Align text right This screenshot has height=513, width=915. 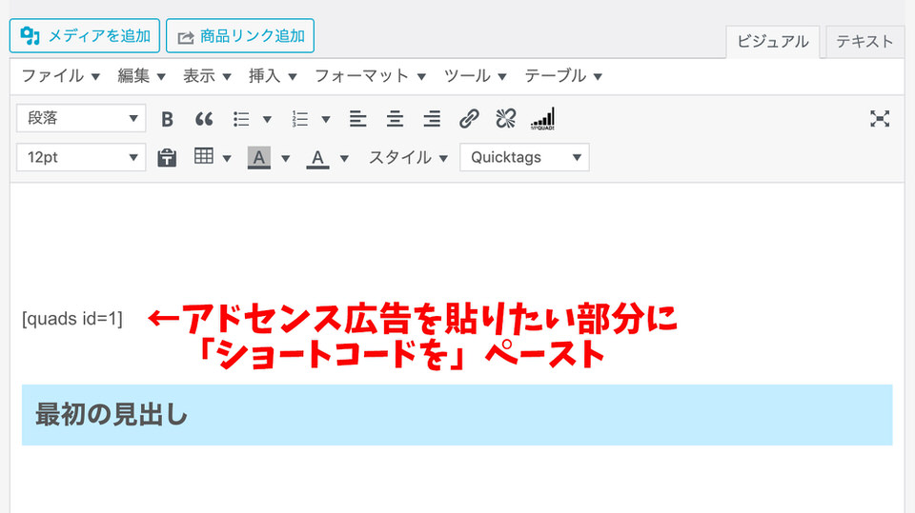tap(432, 119)
